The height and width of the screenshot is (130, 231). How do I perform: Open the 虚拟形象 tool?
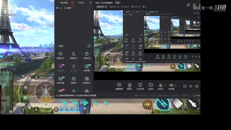tap(60, 80)
